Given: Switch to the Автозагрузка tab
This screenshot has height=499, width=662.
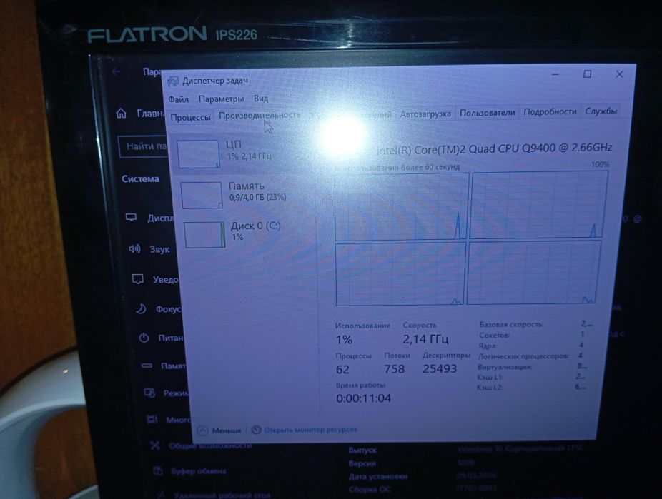Looking at the screenshot, I should click(425, 114).
